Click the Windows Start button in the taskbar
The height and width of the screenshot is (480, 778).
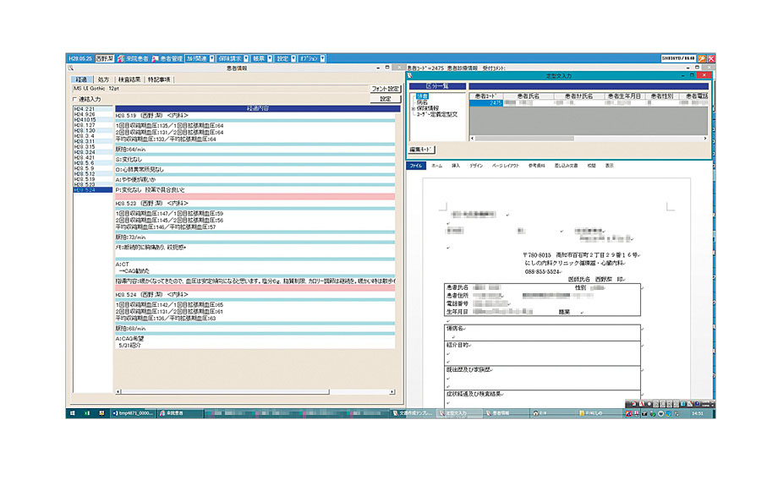tap(74, 412)
